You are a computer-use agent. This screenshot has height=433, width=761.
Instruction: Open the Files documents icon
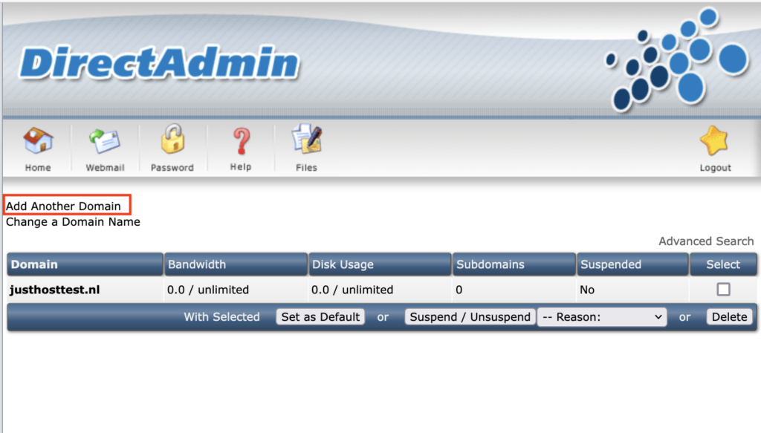click(306, 139)
